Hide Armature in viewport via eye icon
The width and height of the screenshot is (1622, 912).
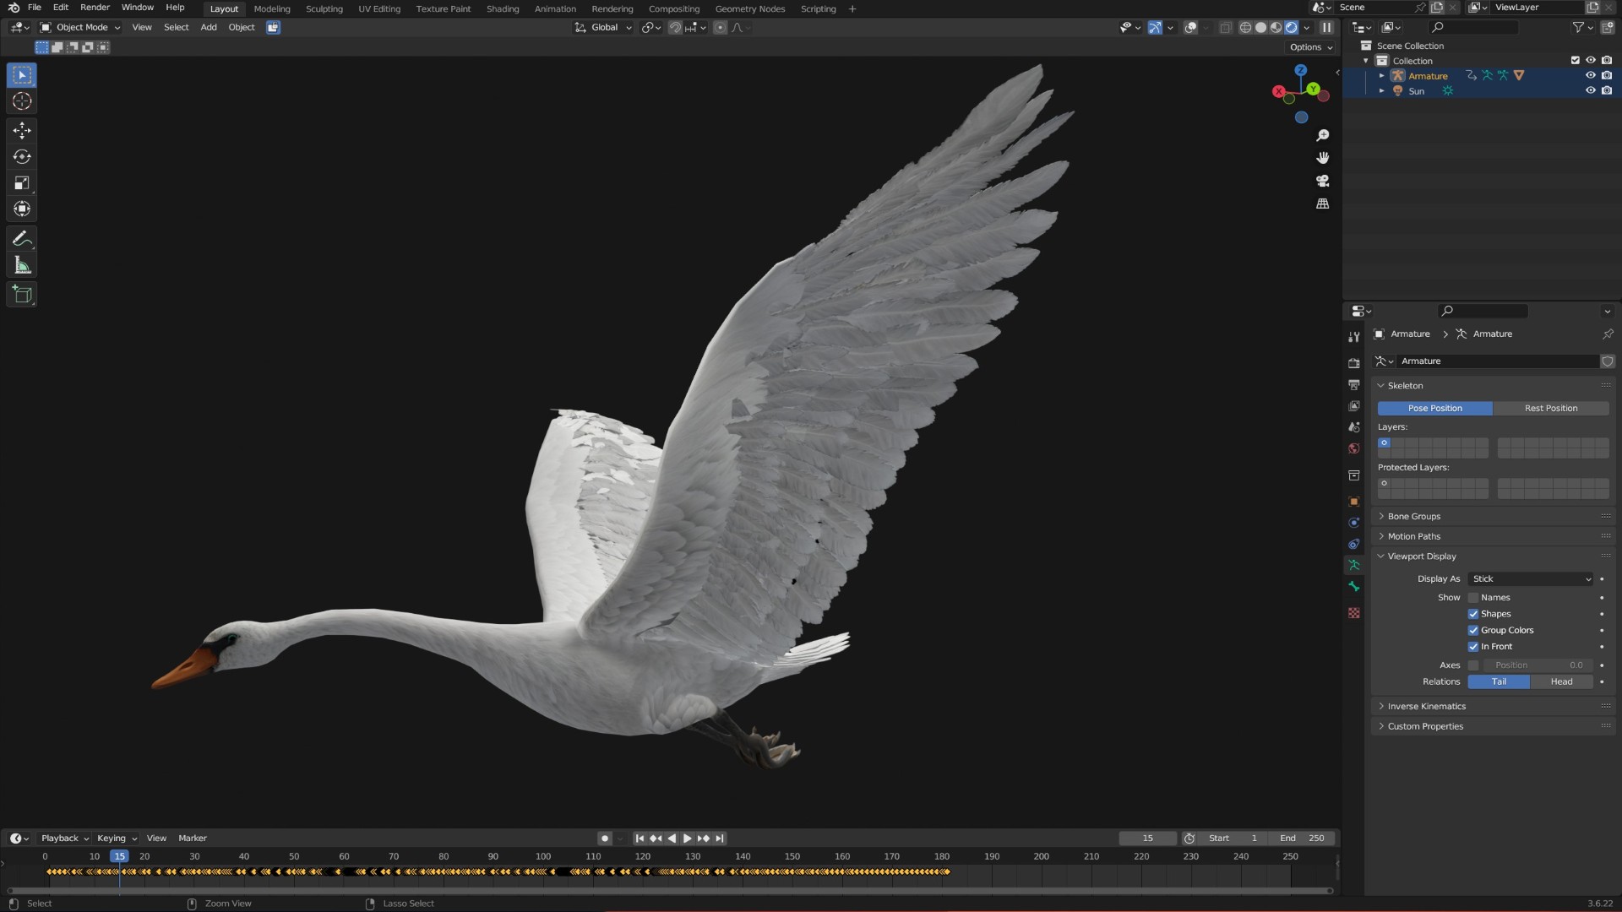pyautogui.click(x=1591, y=75)
